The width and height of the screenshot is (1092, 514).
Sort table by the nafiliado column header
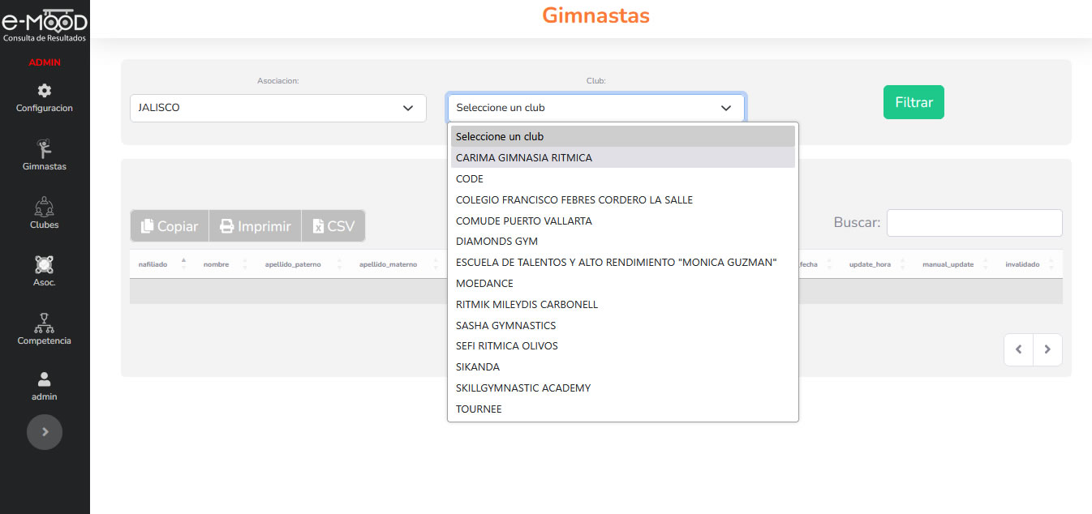[153, 264]
